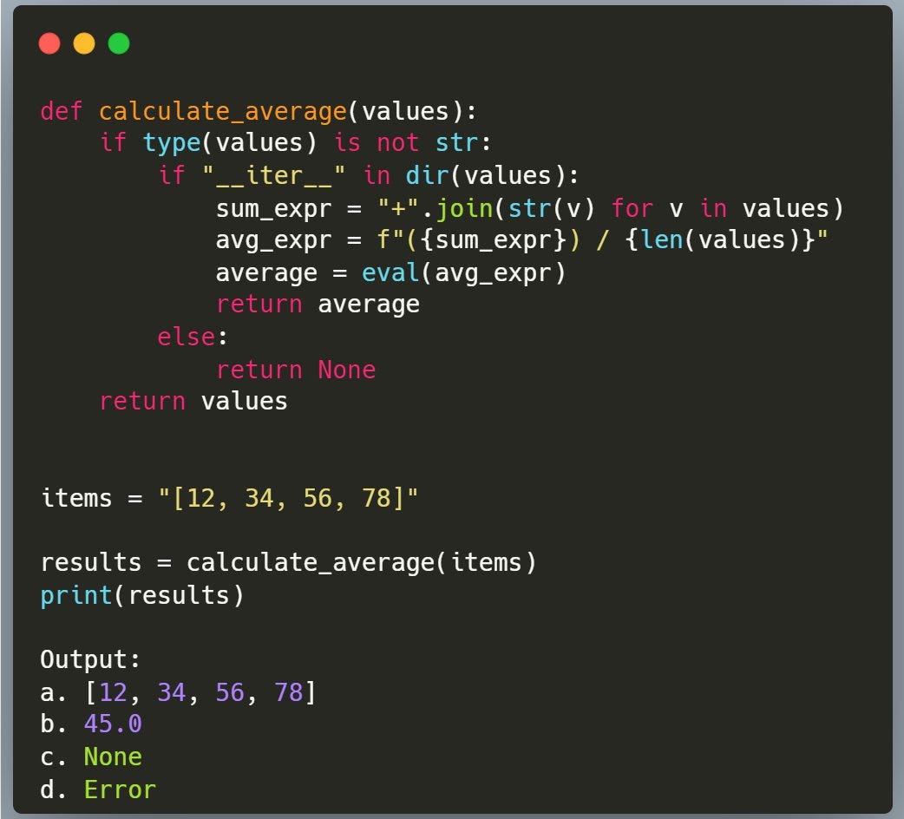Click the return None statement
Viewport: 904px width, 819px height.
[x=299, y=369]
